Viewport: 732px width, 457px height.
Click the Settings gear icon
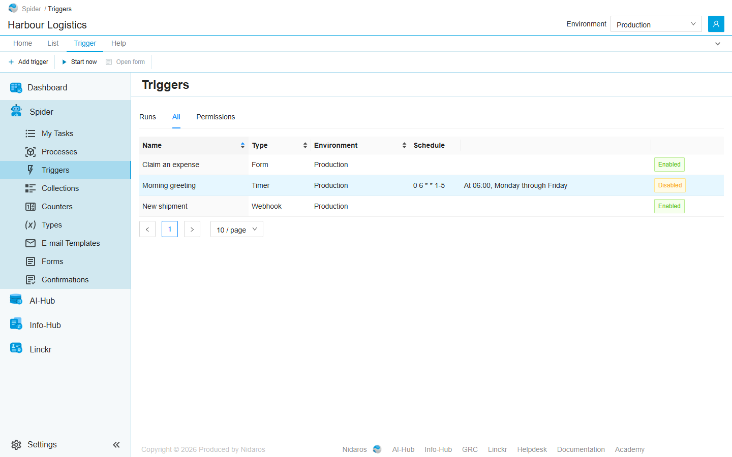coord(16,445)
